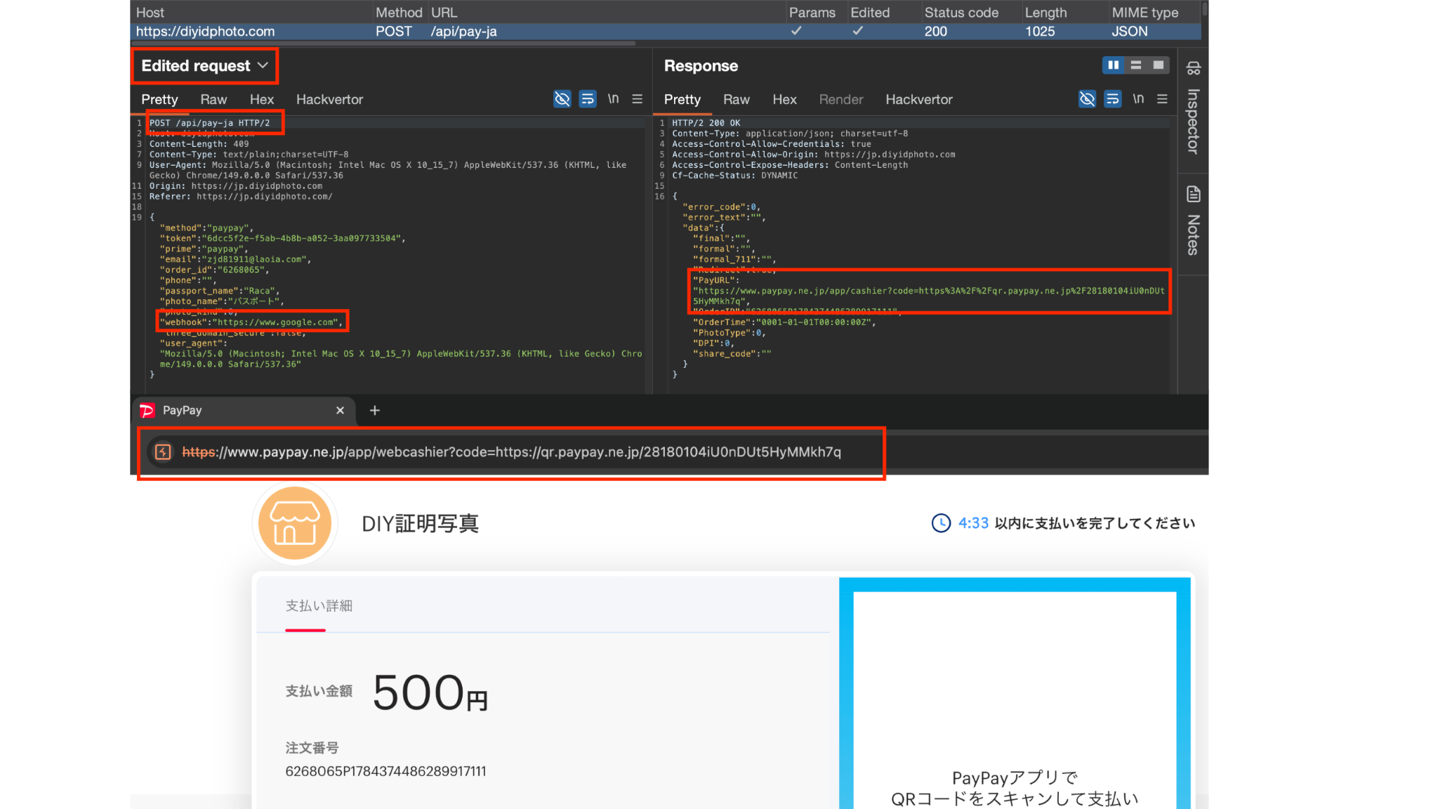Viewport: 1438px width, 809px height.
Task: Click the payment countdown clock icon
Action: [x=940, y=523]
